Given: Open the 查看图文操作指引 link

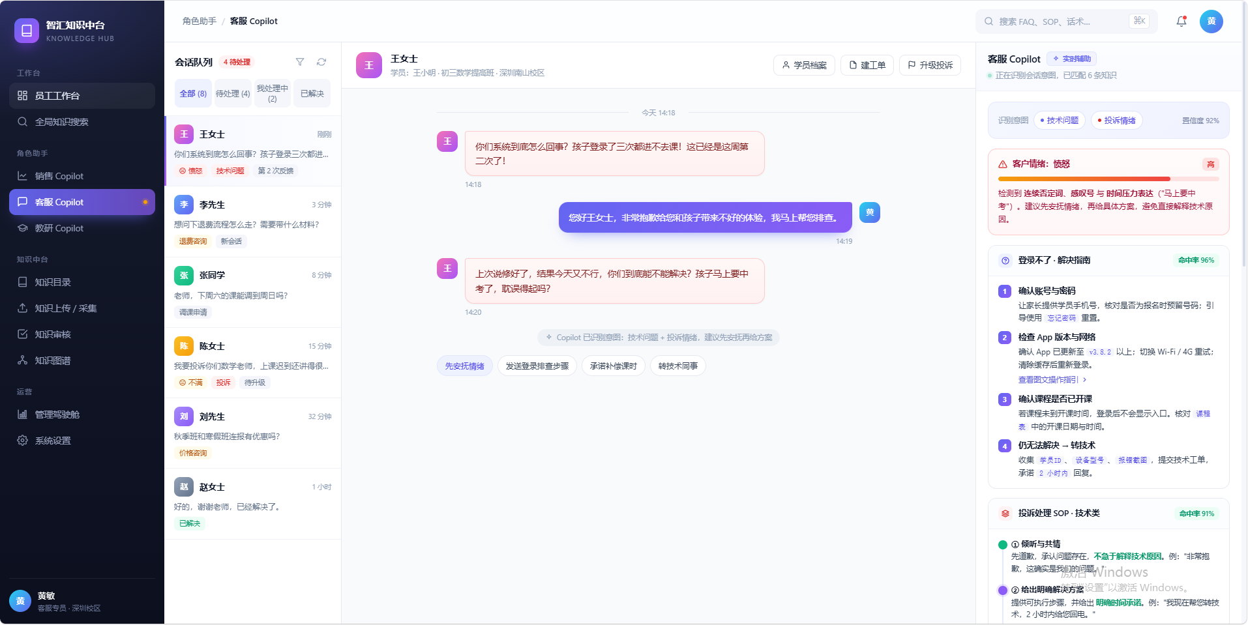Looking at the screenshot, I should [1052, 380].
